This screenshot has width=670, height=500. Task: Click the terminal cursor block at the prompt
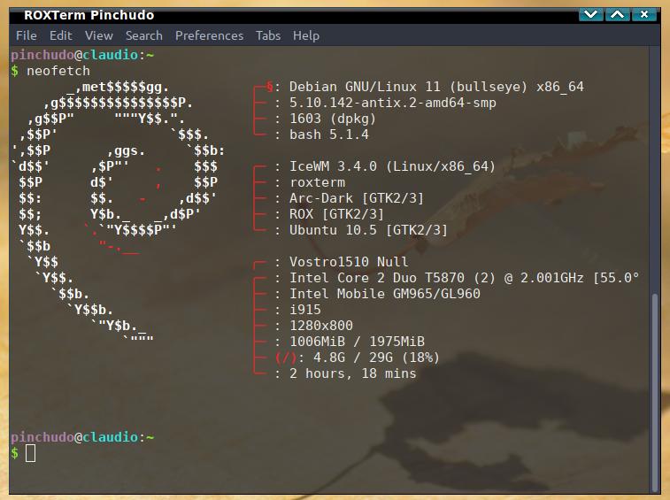click(x=30, y=453)
